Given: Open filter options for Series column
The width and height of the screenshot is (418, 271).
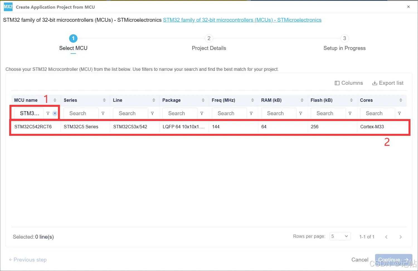Looking at the screenshot, I should [103, 113].
